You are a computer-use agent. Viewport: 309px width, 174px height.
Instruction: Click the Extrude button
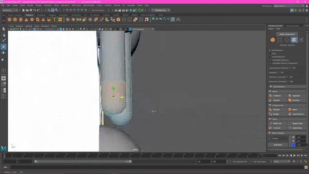tap(276, 110)
